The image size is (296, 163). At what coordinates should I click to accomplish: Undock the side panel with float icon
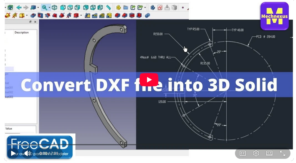[31, 22]
